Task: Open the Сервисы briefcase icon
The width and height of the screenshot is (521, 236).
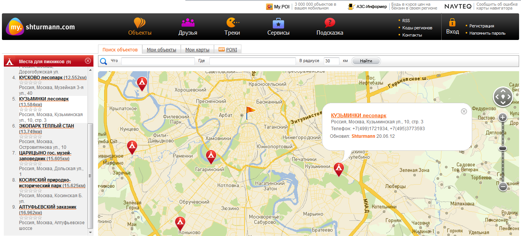Action: click(278, 23)
